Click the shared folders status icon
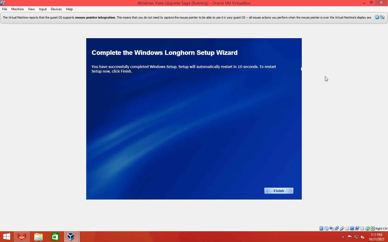 tap(347, 229)
